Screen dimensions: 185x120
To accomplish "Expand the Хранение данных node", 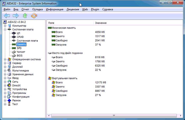I will pos(5,74).
